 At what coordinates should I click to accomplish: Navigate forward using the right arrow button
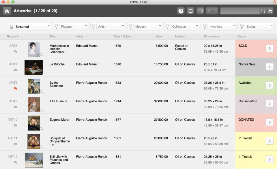click(215, 11)
